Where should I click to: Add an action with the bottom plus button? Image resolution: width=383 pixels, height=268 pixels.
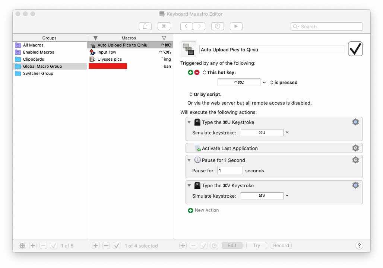coord(183,246)
